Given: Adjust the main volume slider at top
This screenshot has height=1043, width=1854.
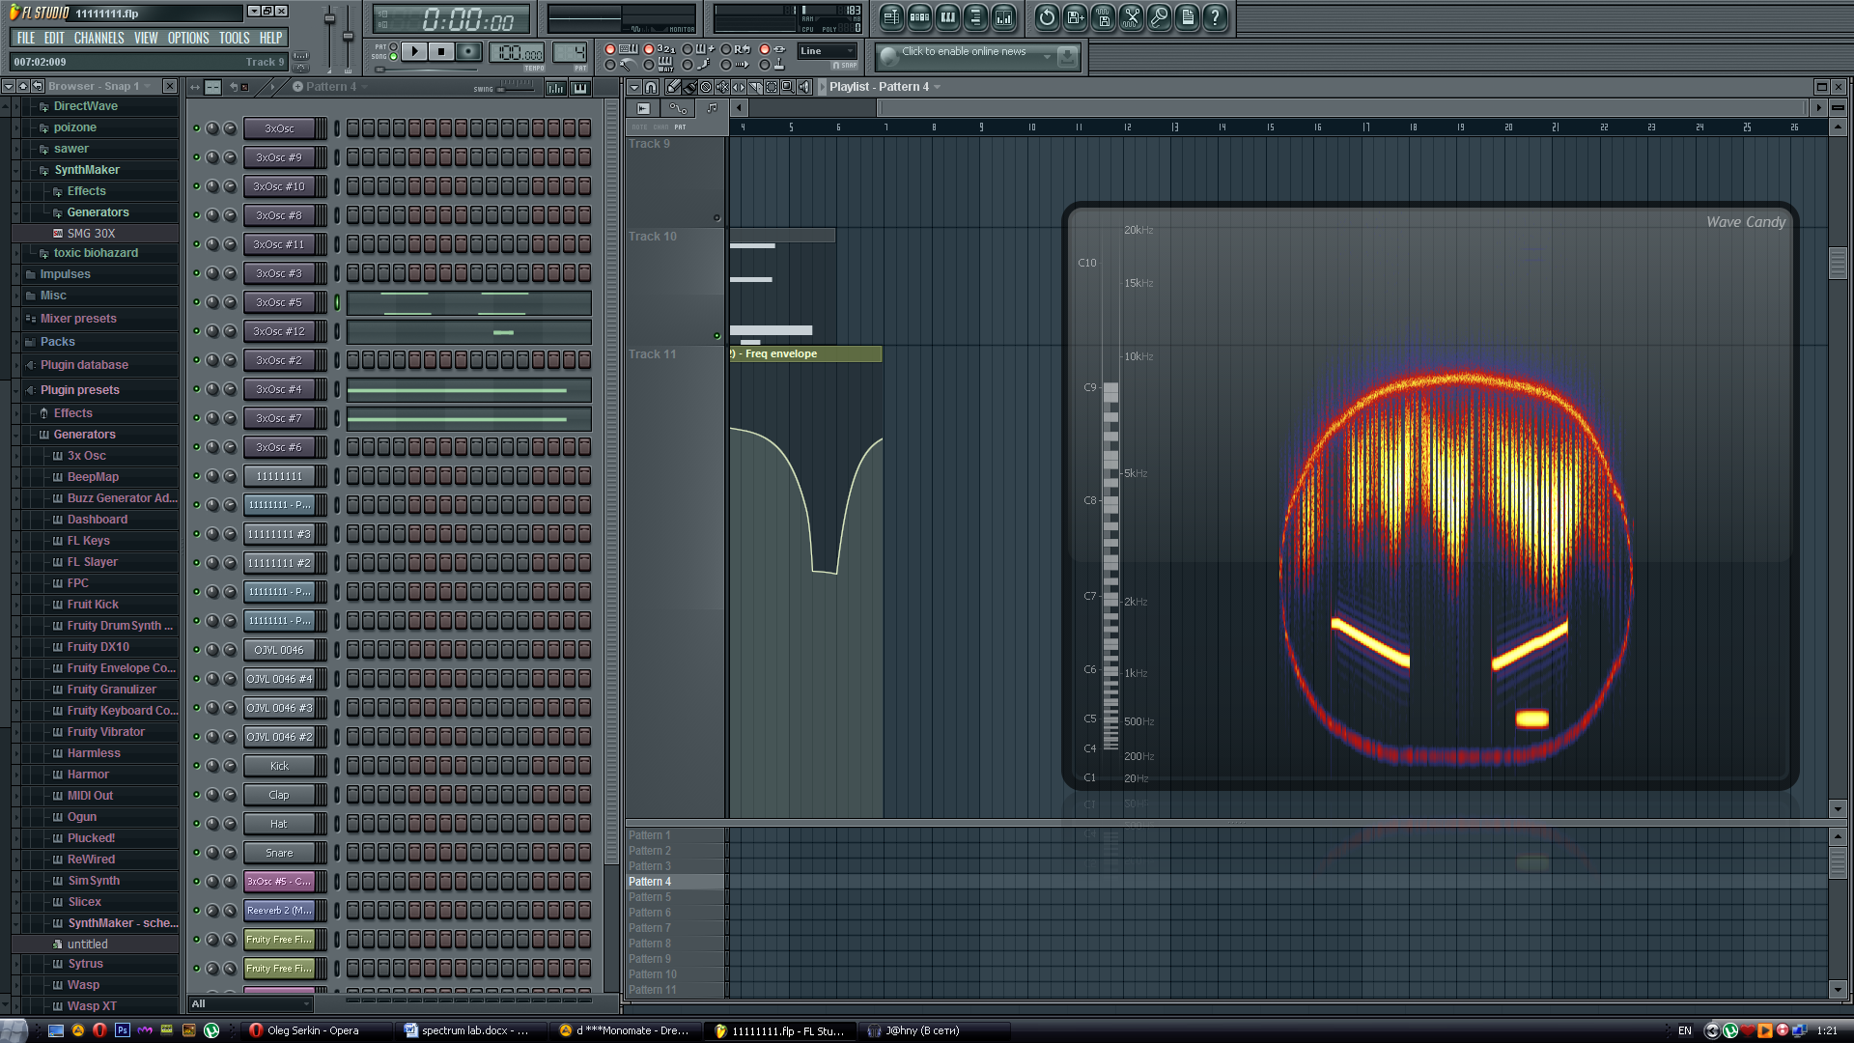Looking at the screenshot, I should [329, 39].
